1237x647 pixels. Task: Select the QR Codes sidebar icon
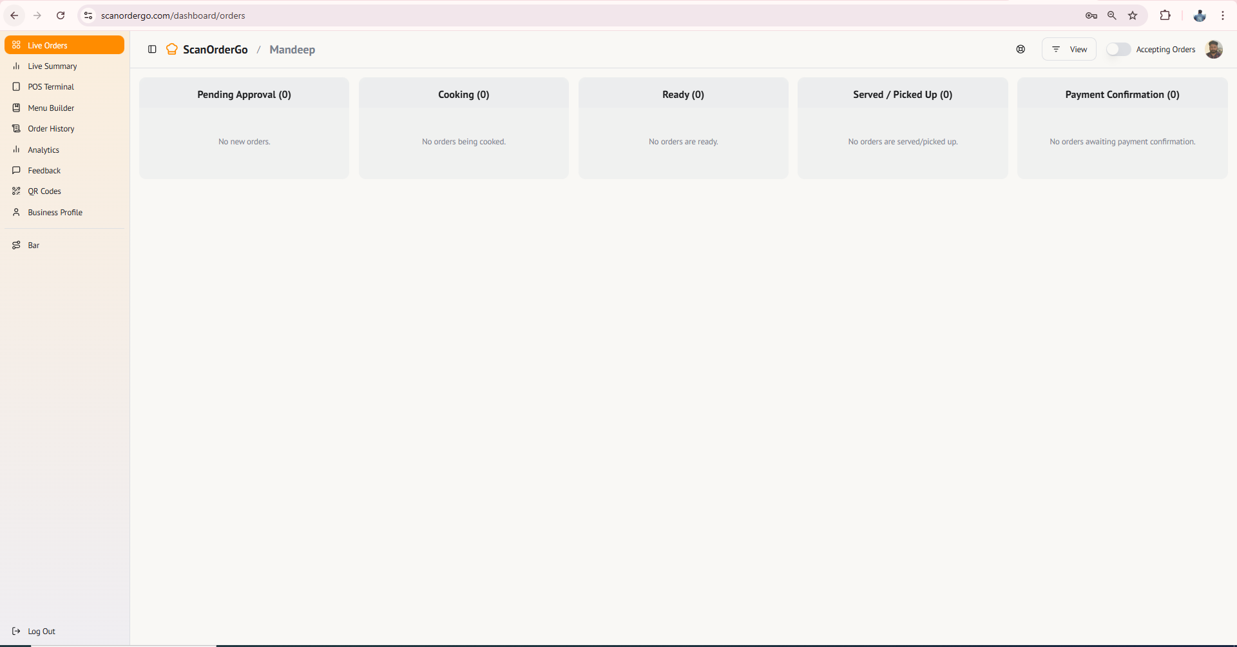pos(16,191)
